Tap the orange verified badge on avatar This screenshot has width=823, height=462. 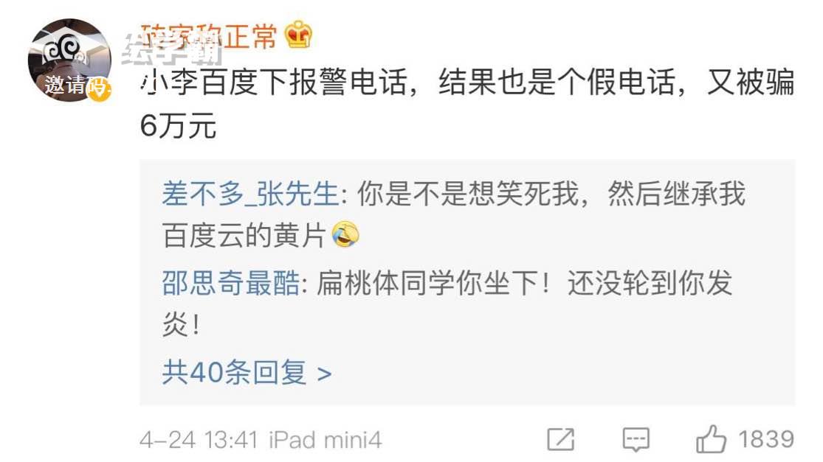coord(100,90)
